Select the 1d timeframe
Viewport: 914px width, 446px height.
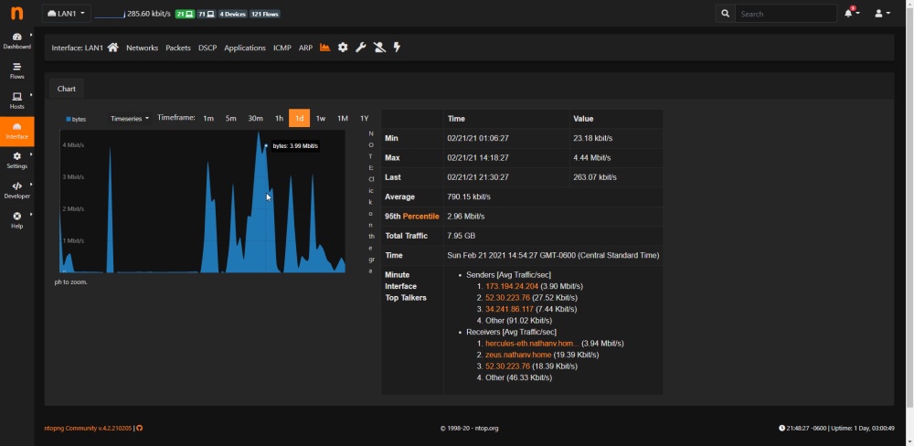coord(299,118)
